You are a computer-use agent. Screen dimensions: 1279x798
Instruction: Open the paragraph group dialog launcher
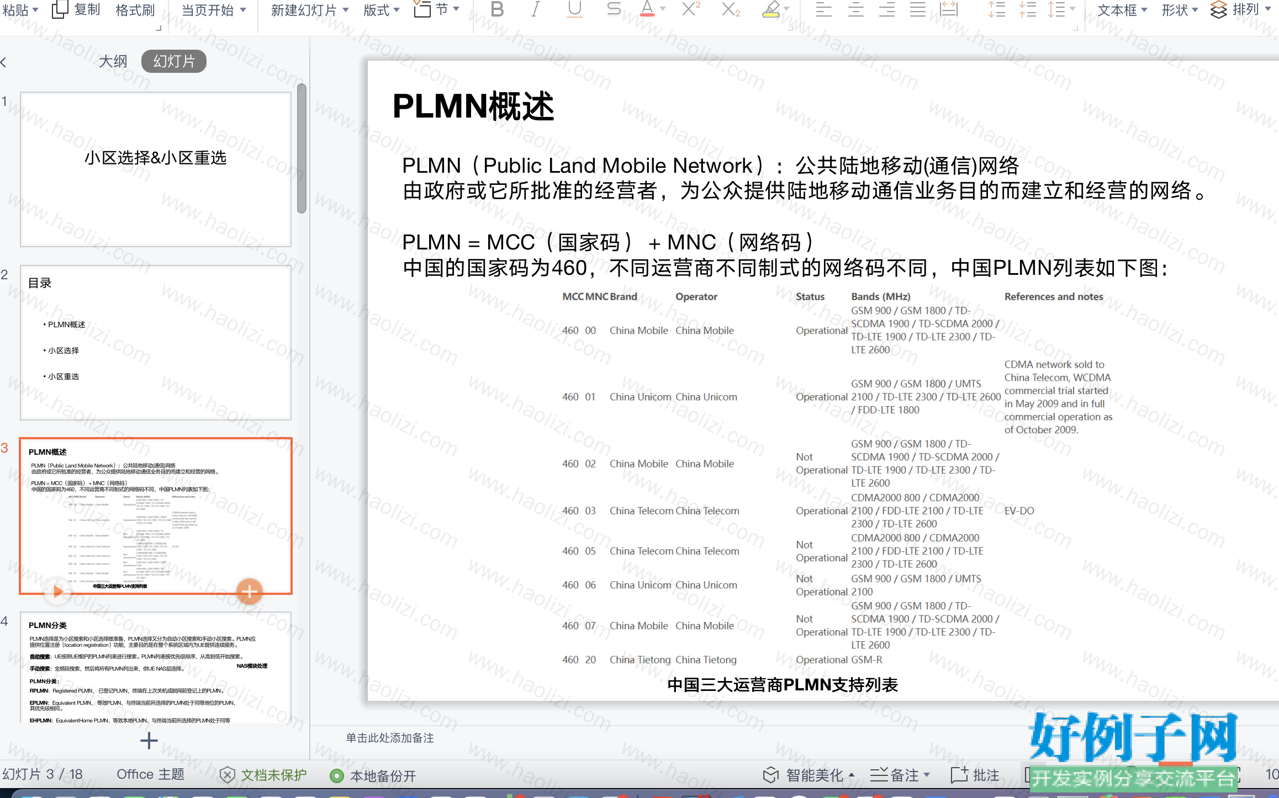click(1076, 28)
